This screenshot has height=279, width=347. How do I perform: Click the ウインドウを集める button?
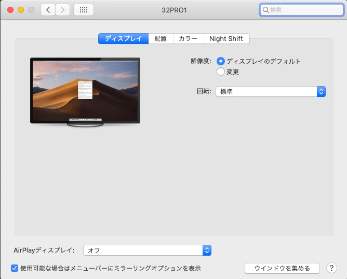pyautogui.click(x=282, y=269)
